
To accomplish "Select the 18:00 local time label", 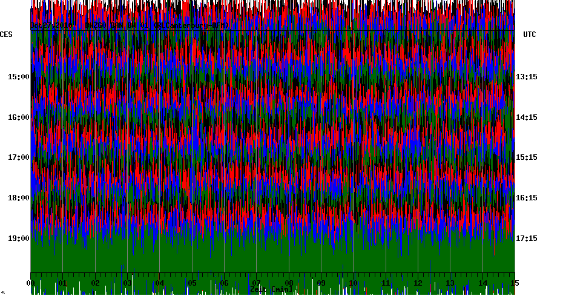I will [x=18, y=198].
